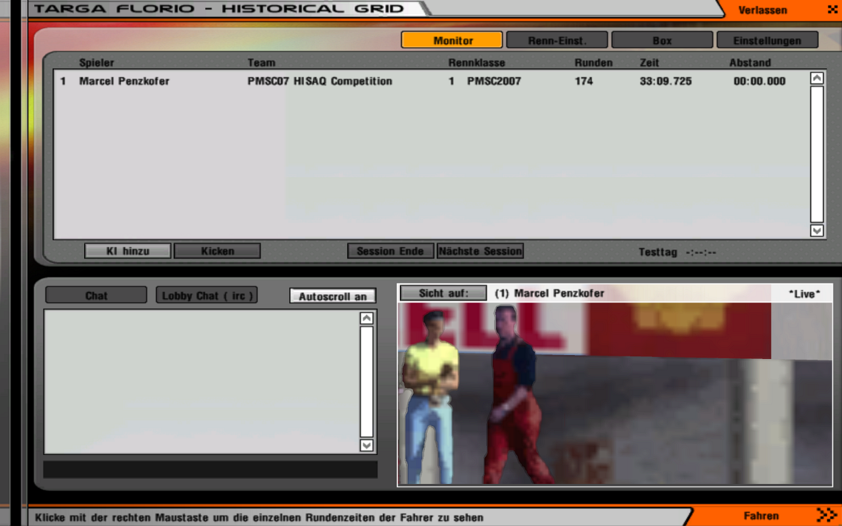Select driver row Marcel Penzkofer
Screen dimensions: 842x526
124,82
